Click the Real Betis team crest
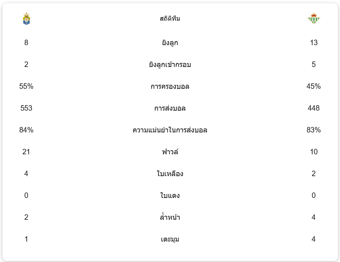340x262 pixels. (x=314, y=19)
